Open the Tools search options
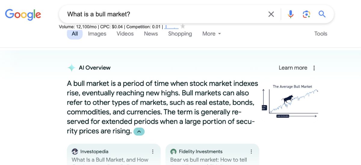Image resolution: width=361 pixels, height=165 pixels. (x=321, y=34)
